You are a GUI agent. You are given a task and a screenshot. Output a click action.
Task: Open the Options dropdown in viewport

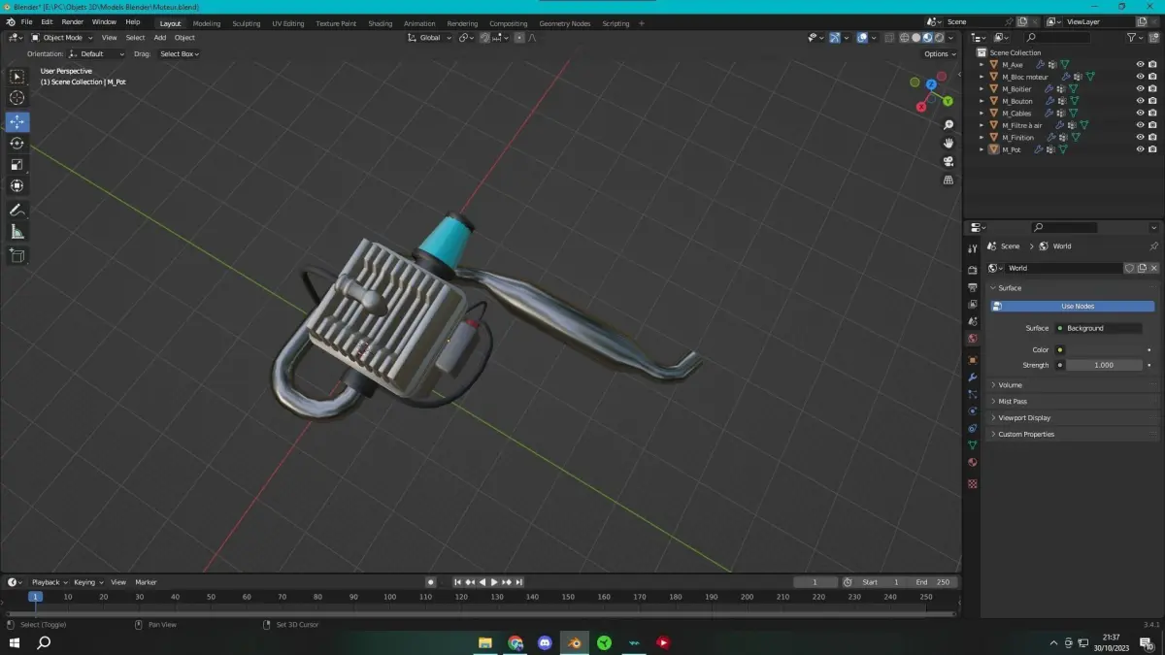940,53
